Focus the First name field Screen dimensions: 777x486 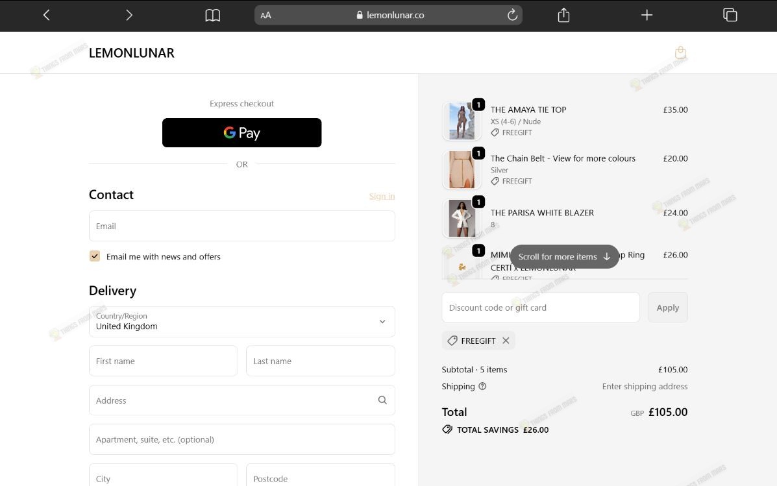click(163, 361)
